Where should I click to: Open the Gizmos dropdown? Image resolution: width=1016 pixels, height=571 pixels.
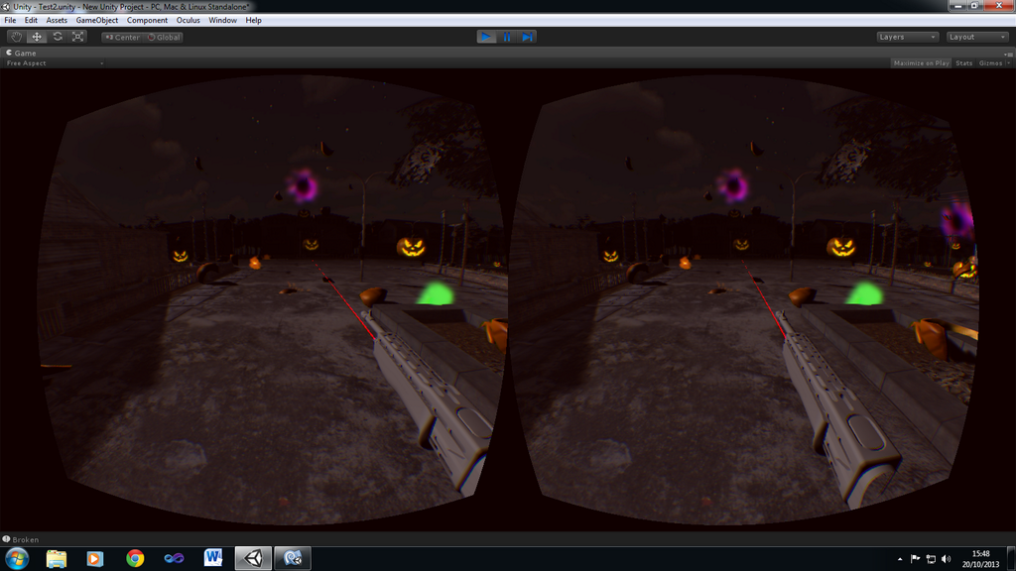993,63
